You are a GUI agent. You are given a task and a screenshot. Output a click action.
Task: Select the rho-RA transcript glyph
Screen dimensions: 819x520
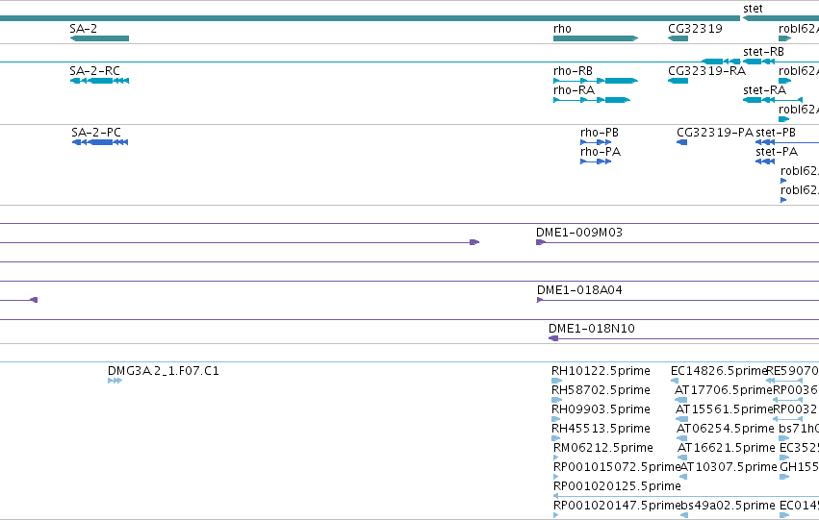coord(592,100)
